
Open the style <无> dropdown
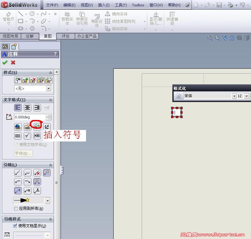[x=48, y=89]
